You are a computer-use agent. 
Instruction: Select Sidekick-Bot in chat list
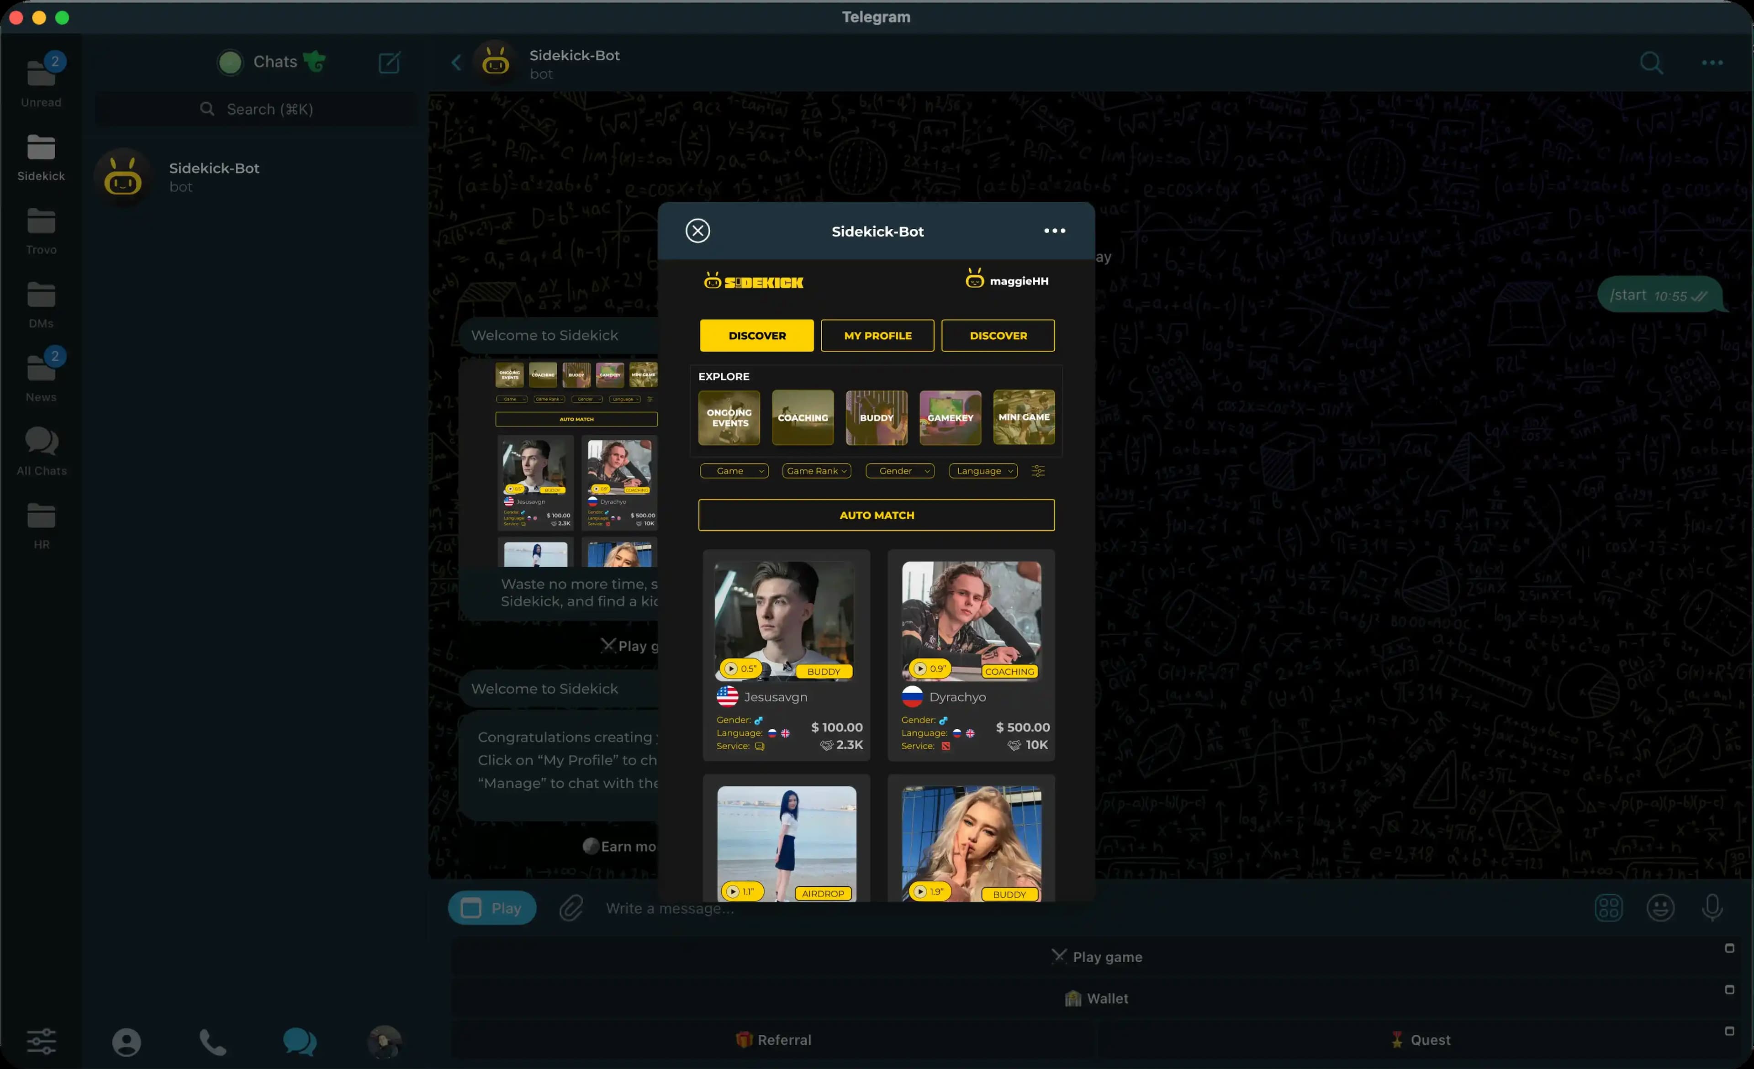[255, 177]
